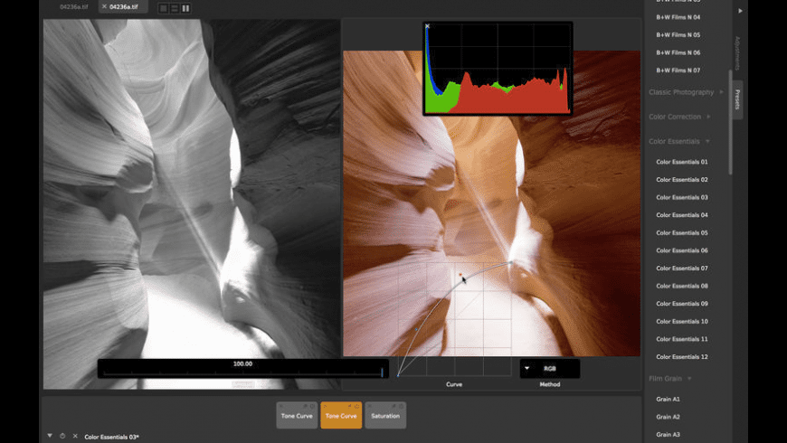Image resolution: width=787 pixels, height=443 pixels.
Task: Click the X icon beside Color Essentials 03
Action: pyautogui.click(x=75, y=436)
